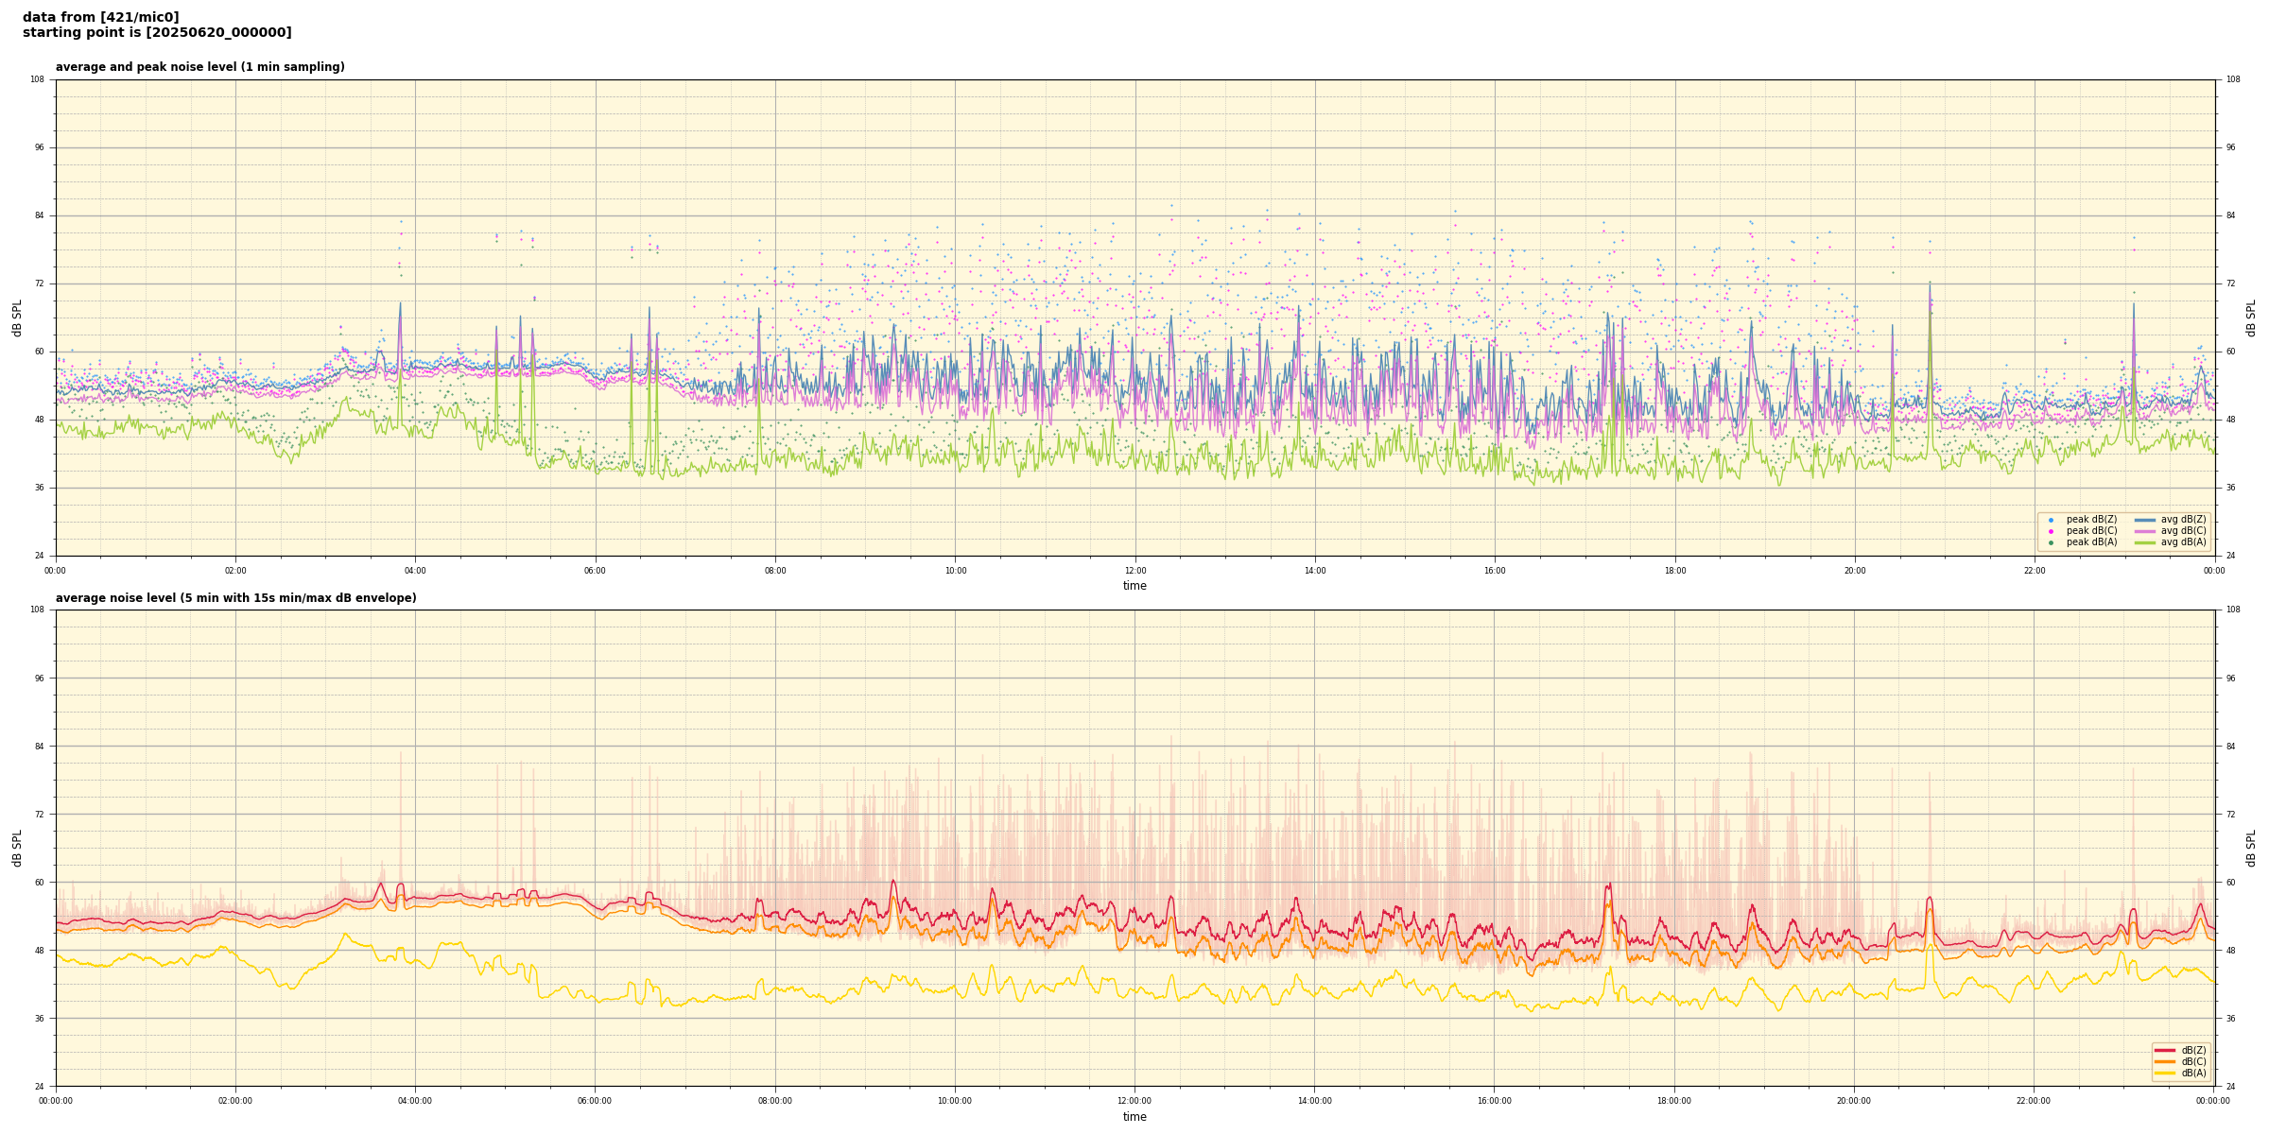This screenshot has height=1134, width=2269.
Task: Click the 04:00:00 tick label on bottom chart
Action: coord(415,1101)
